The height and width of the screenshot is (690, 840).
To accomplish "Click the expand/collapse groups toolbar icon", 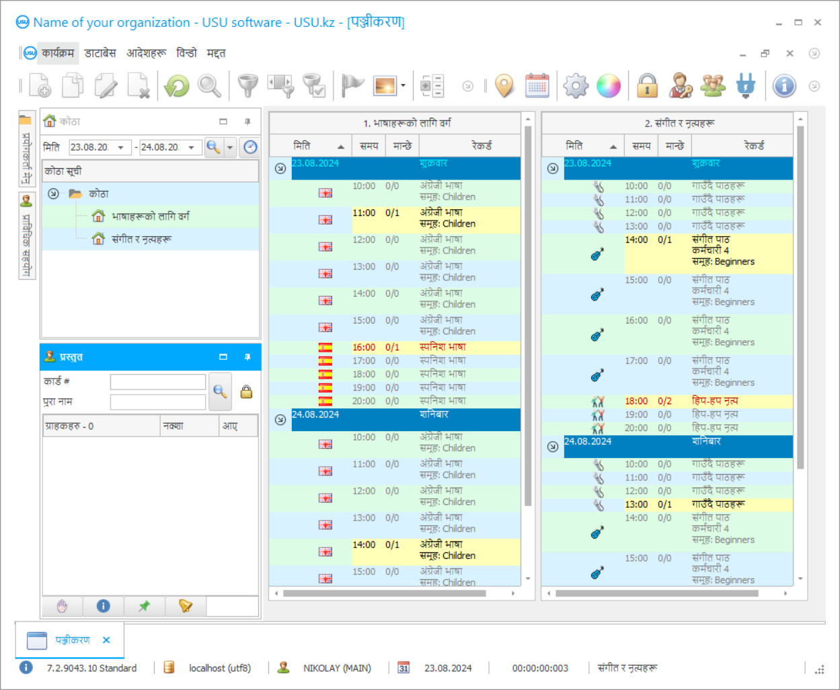I will (x=432, y=85).
